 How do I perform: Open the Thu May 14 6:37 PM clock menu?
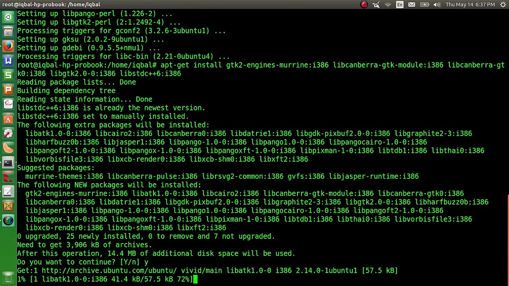(470, 4)
